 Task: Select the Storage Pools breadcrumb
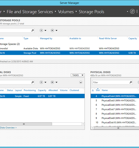(92, 12)
